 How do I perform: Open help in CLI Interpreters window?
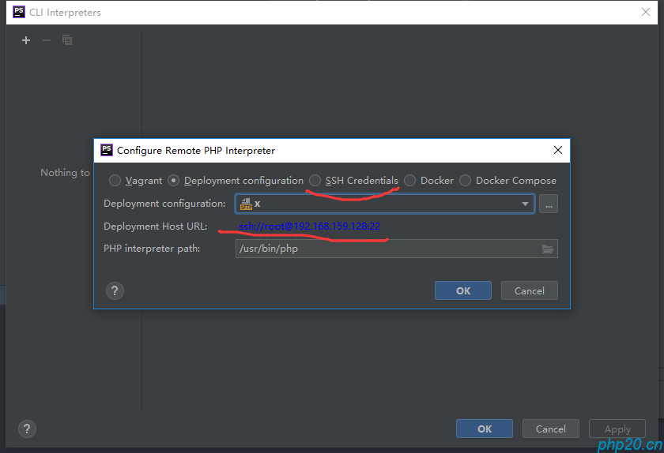coord(27,429)
